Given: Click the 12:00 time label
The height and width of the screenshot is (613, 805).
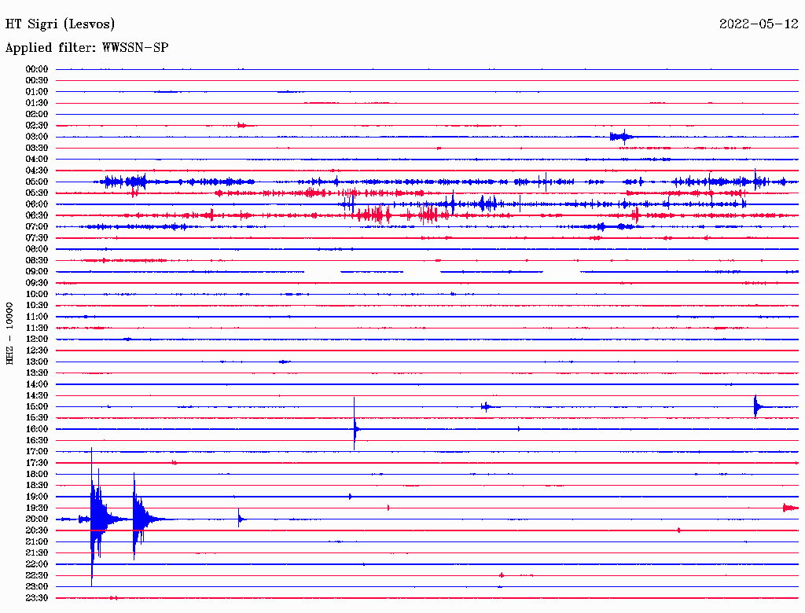Looking at the screenshot, I should [x=37, y=339].
